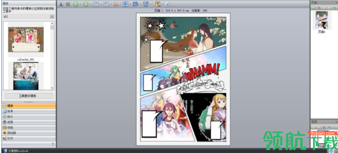Image resolution: width=338 pixels, height=153 pixels.
Task: Open dropdown arrow beside green down-arrow icon
Action: (91, 4)
